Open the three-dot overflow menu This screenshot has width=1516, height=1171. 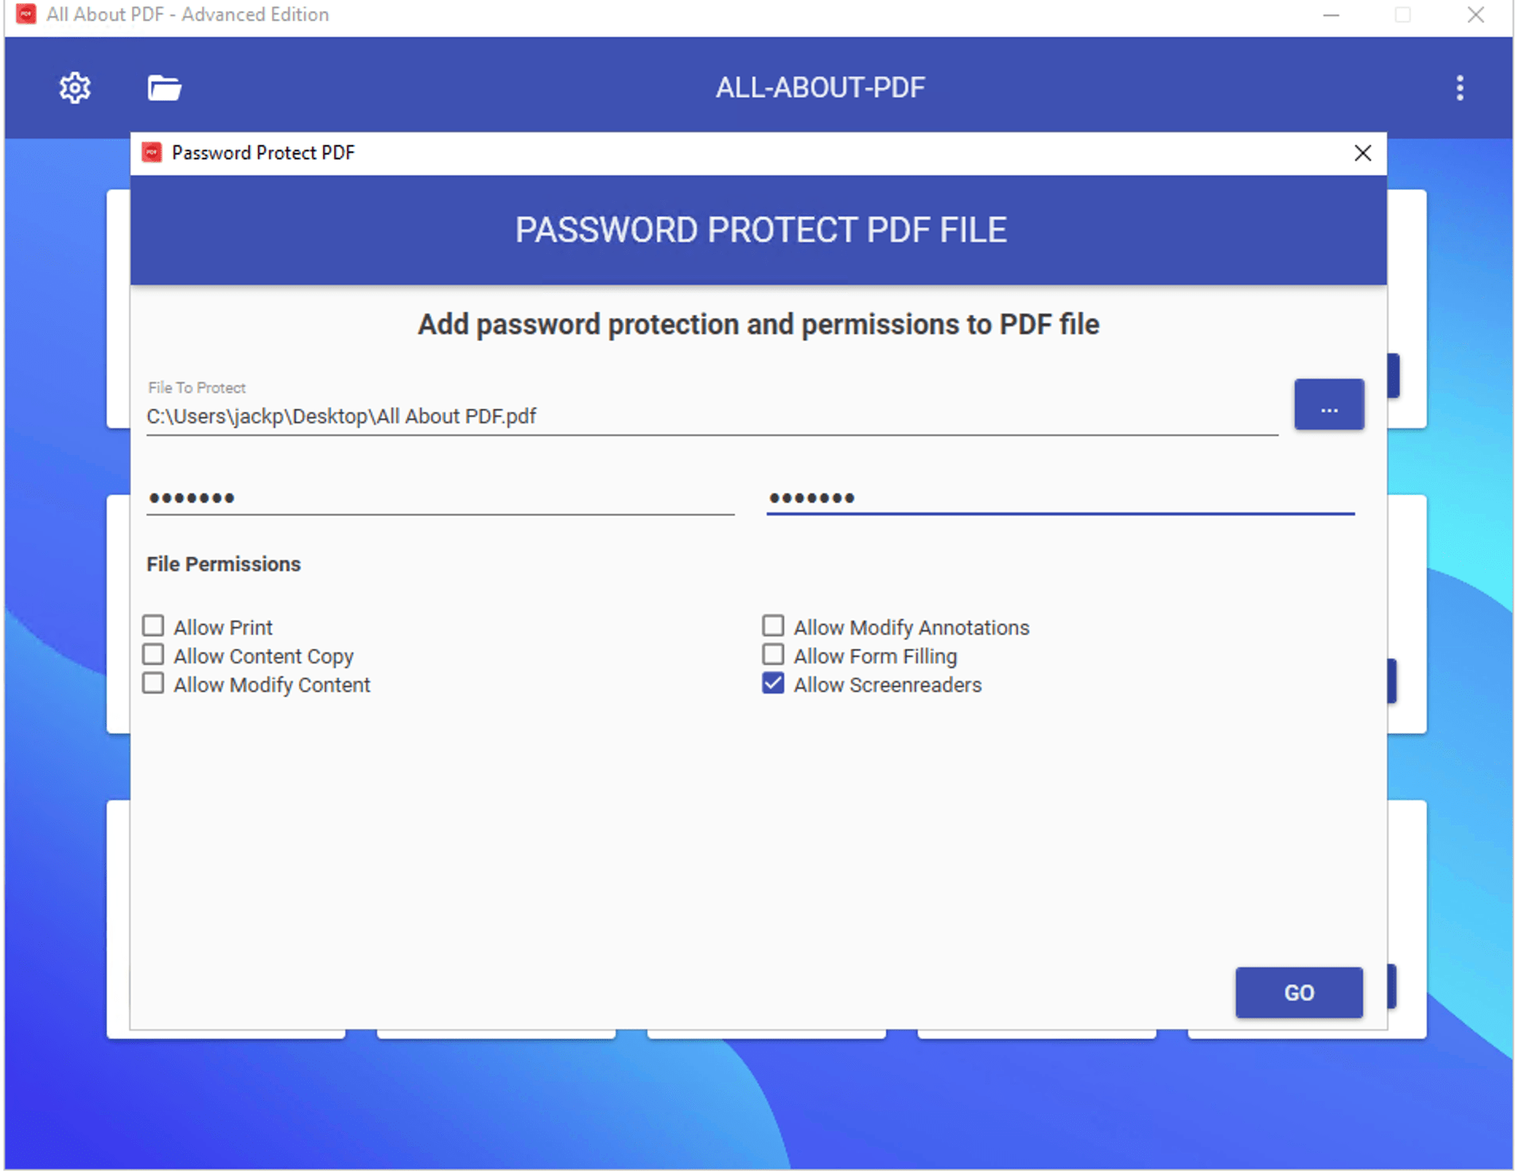point(1459,88)
